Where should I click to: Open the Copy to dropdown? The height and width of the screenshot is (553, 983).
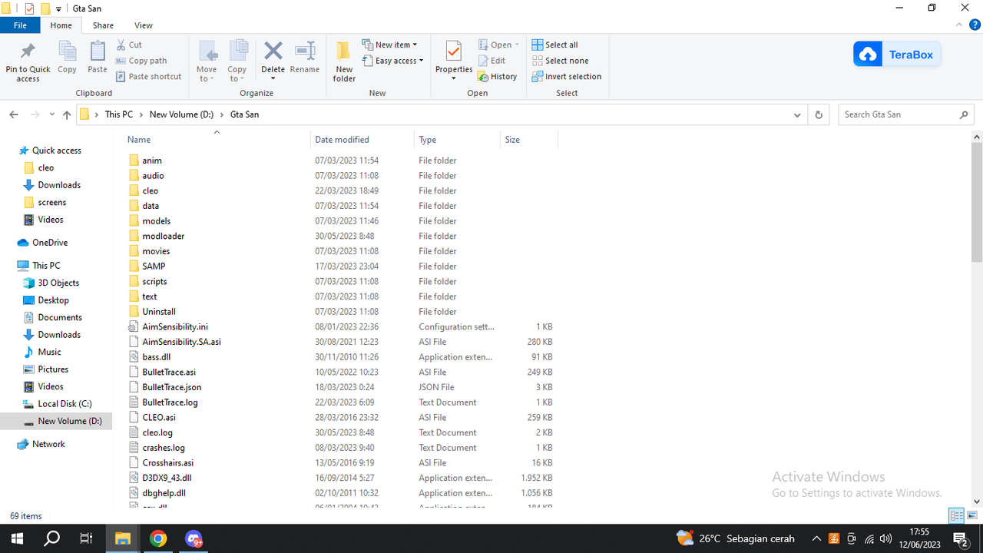click(x=237, y=61)
